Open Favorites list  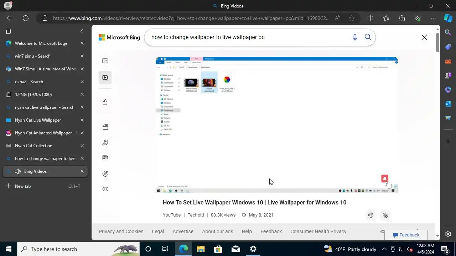coord(386,18)
